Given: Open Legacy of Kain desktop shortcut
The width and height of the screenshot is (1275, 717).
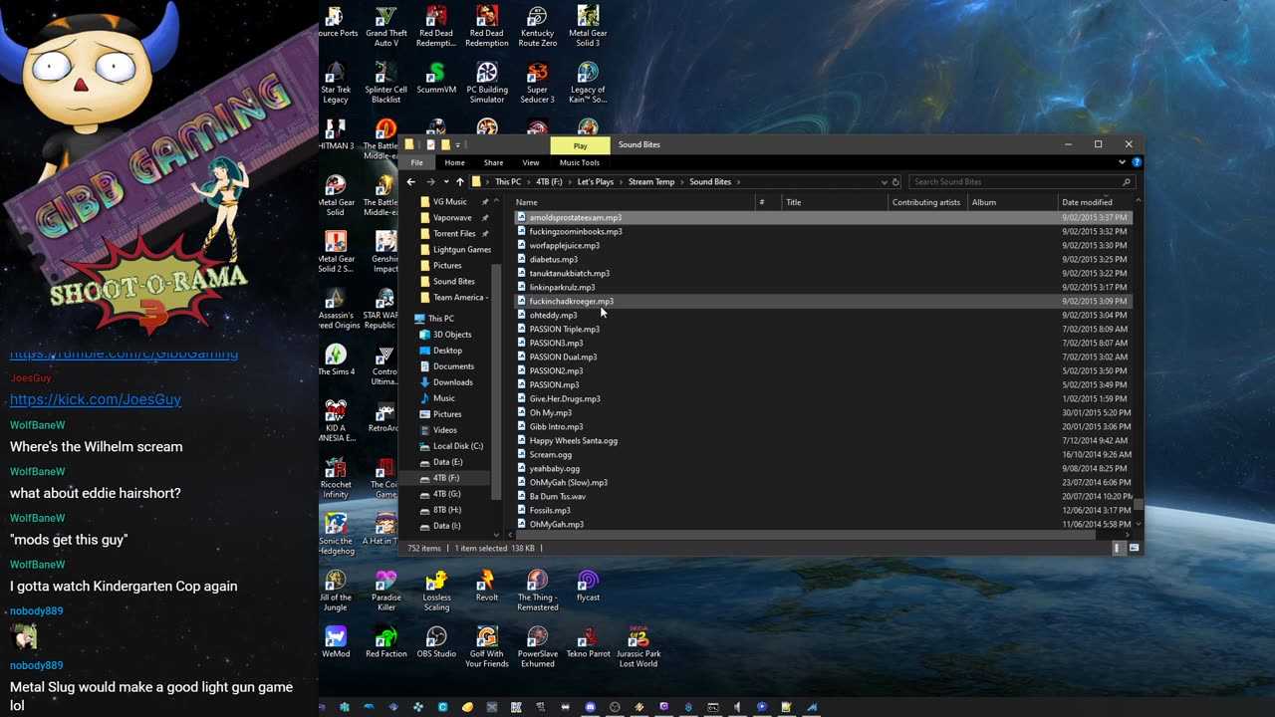Looking at the screenshot, I should tap(588, 84).
